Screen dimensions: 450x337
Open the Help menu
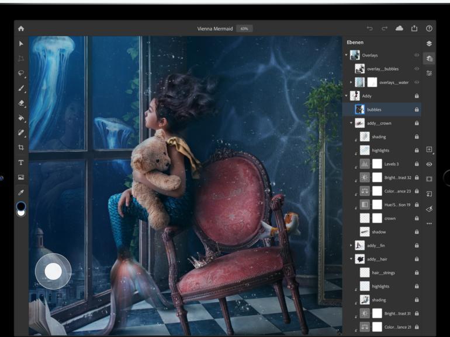429,29
